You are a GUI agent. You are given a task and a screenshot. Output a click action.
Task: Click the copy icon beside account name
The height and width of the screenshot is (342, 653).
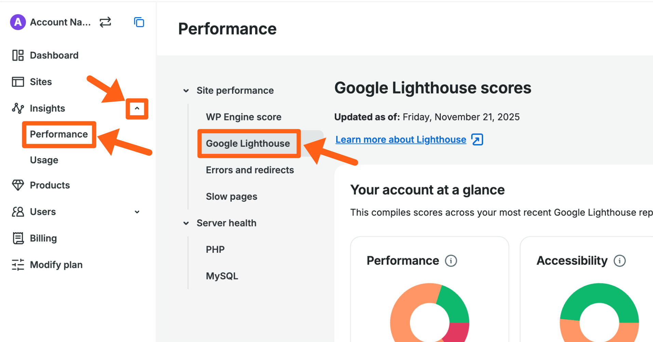tap(139, 22)
